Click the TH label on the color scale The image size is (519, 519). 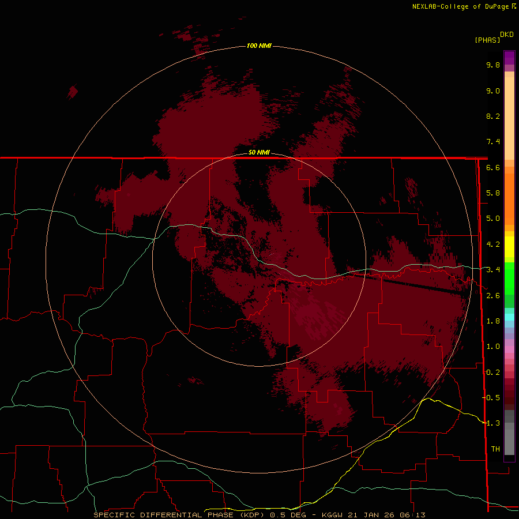495,449
